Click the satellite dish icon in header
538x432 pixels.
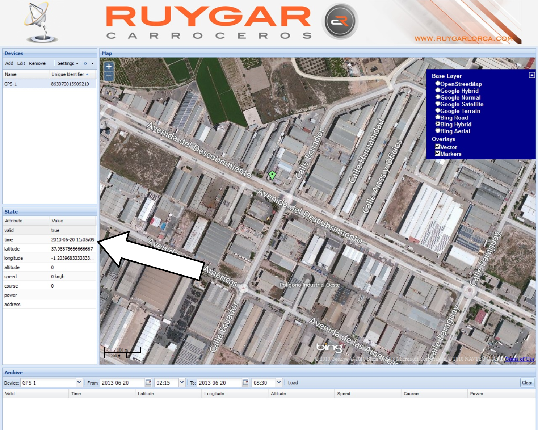pos(41,22)
